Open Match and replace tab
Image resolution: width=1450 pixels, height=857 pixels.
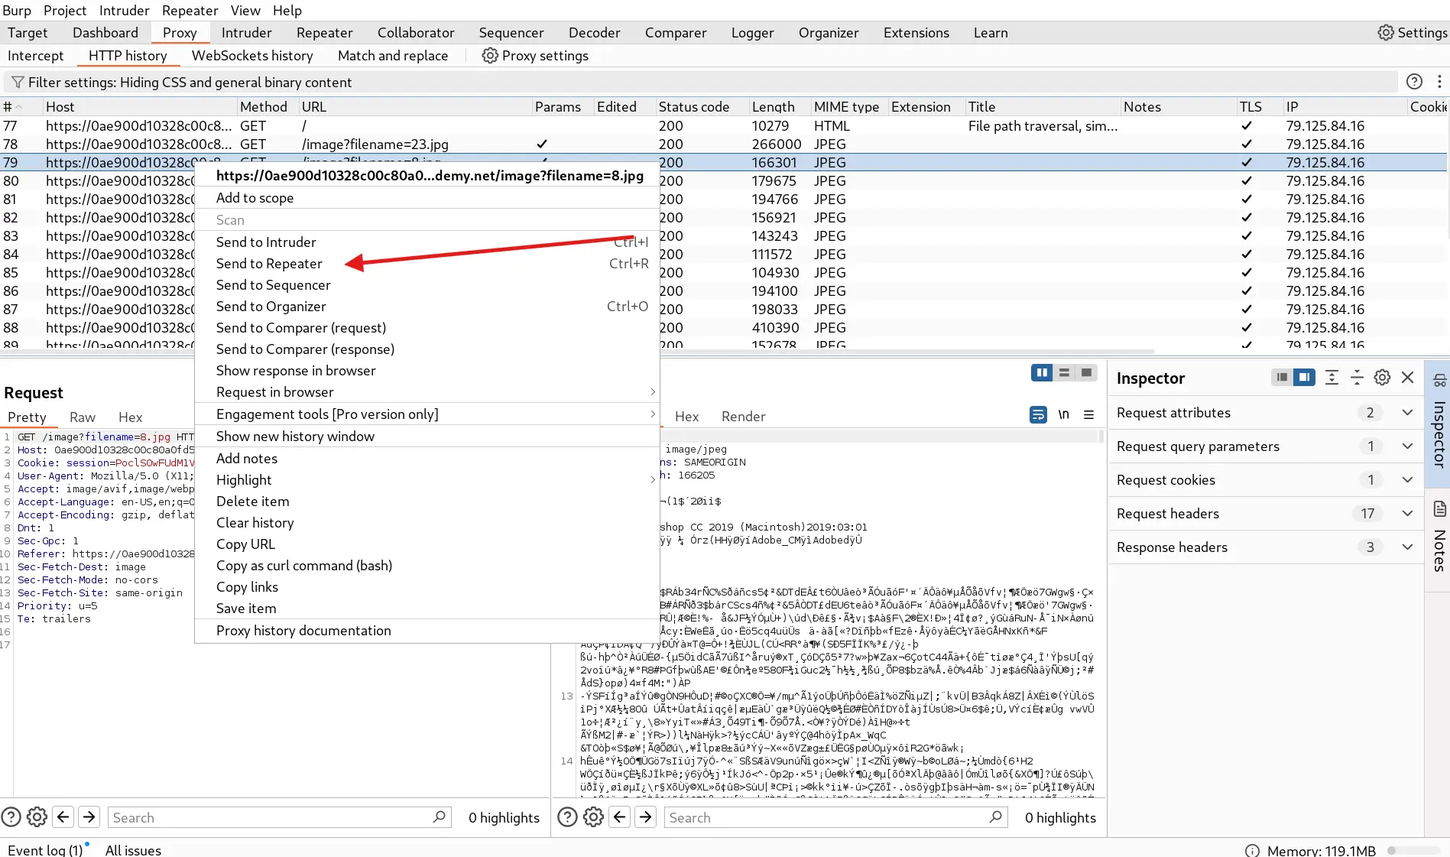pos(393,56)
